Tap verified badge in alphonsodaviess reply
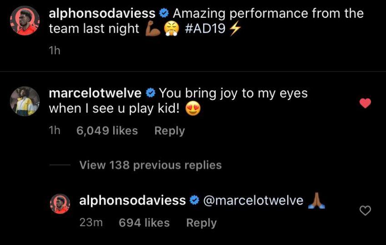 pyautogui.click(x=195, y=201)
